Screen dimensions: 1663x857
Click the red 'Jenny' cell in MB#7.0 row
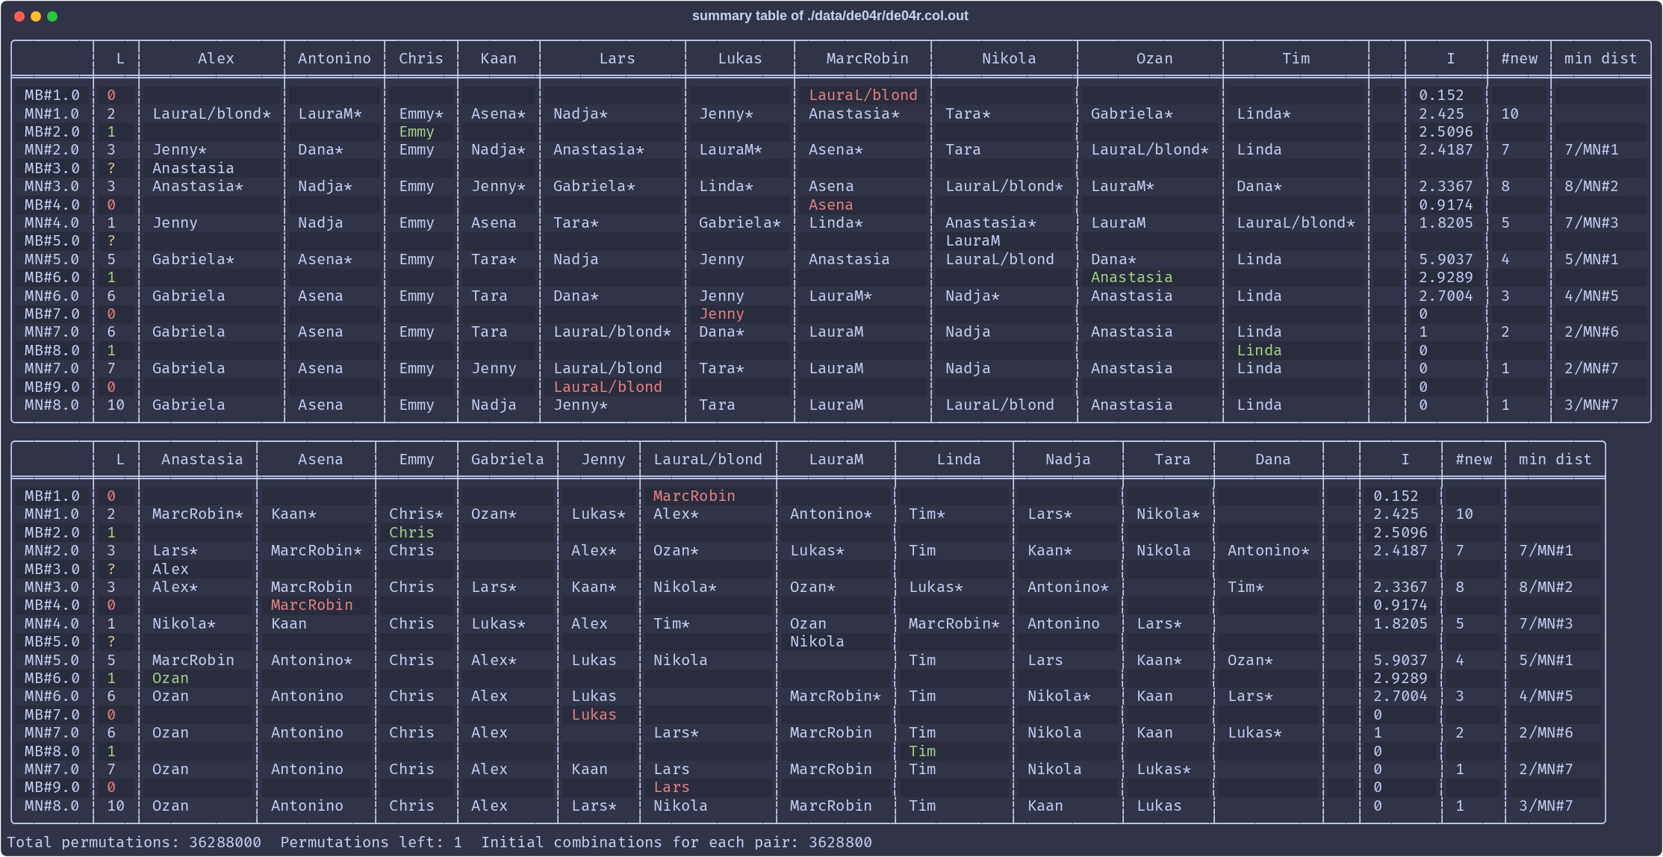click(x=721, y=314)
